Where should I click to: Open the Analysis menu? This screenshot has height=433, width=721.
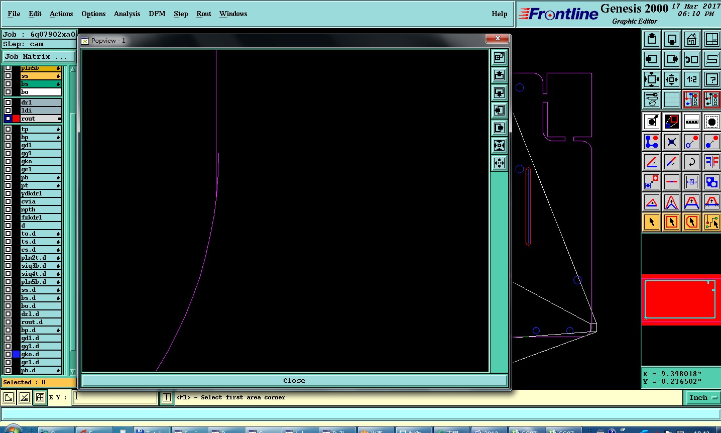[x=127, y=14]
